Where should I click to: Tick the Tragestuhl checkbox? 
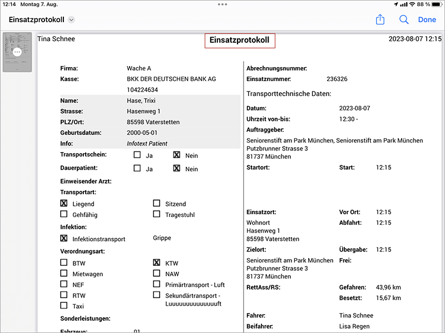pos(157,214)
